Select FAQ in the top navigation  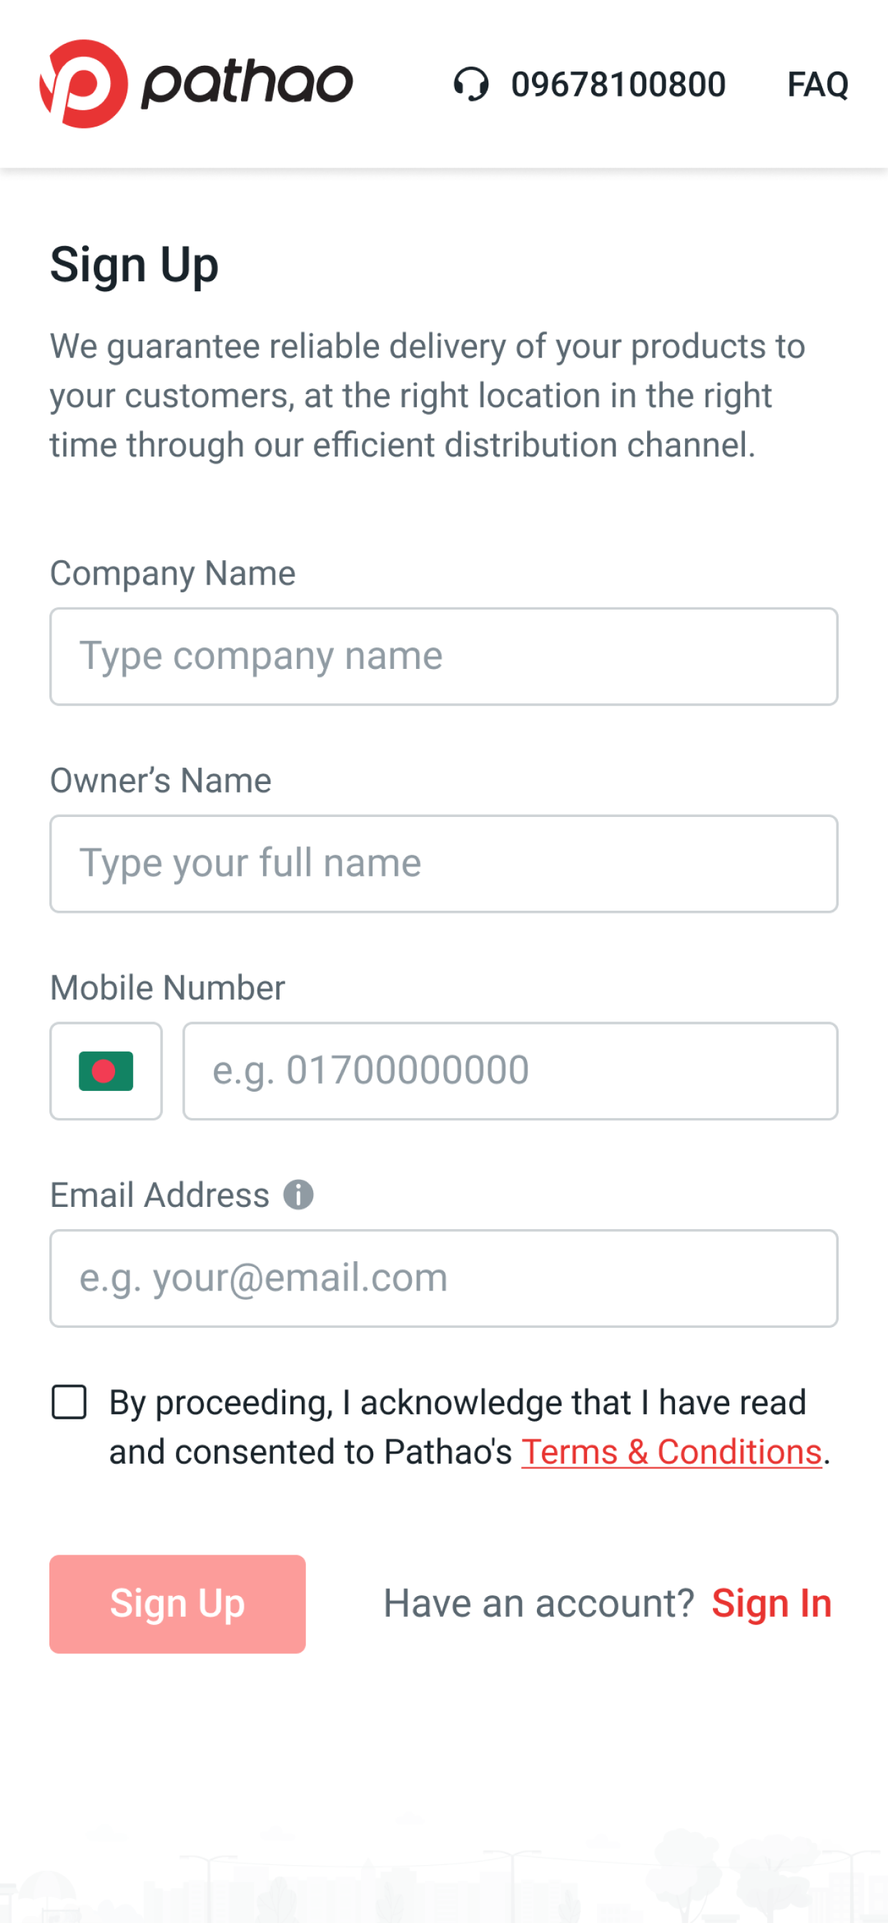819,84
